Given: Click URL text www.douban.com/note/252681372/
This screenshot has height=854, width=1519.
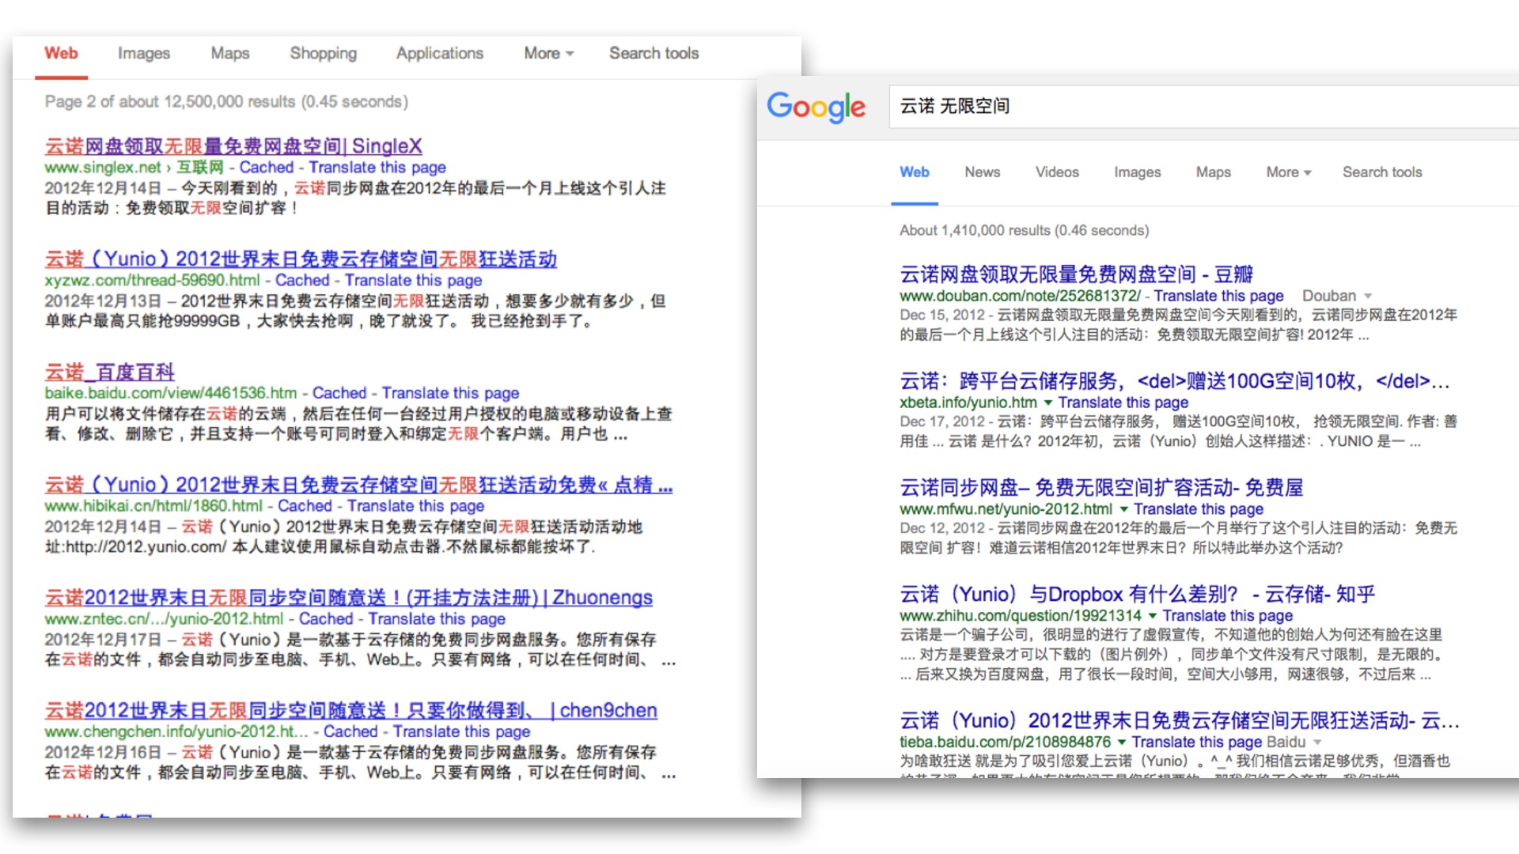Looking at the screenshot, I should (x=1020, y=296).
